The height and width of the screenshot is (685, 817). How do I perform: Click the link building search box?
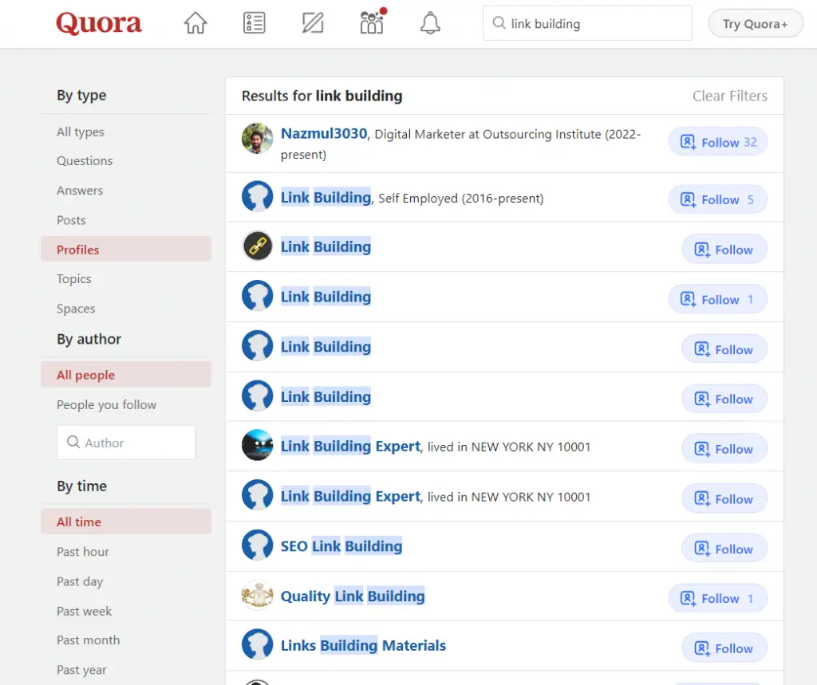pyautogui.click(x=587, y=23)
